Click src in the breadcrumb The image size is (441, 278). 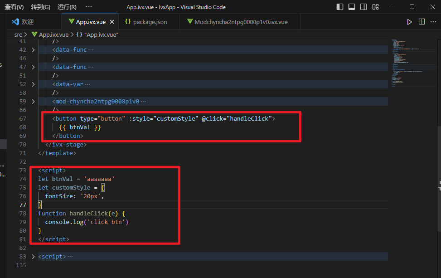[18, 34]
